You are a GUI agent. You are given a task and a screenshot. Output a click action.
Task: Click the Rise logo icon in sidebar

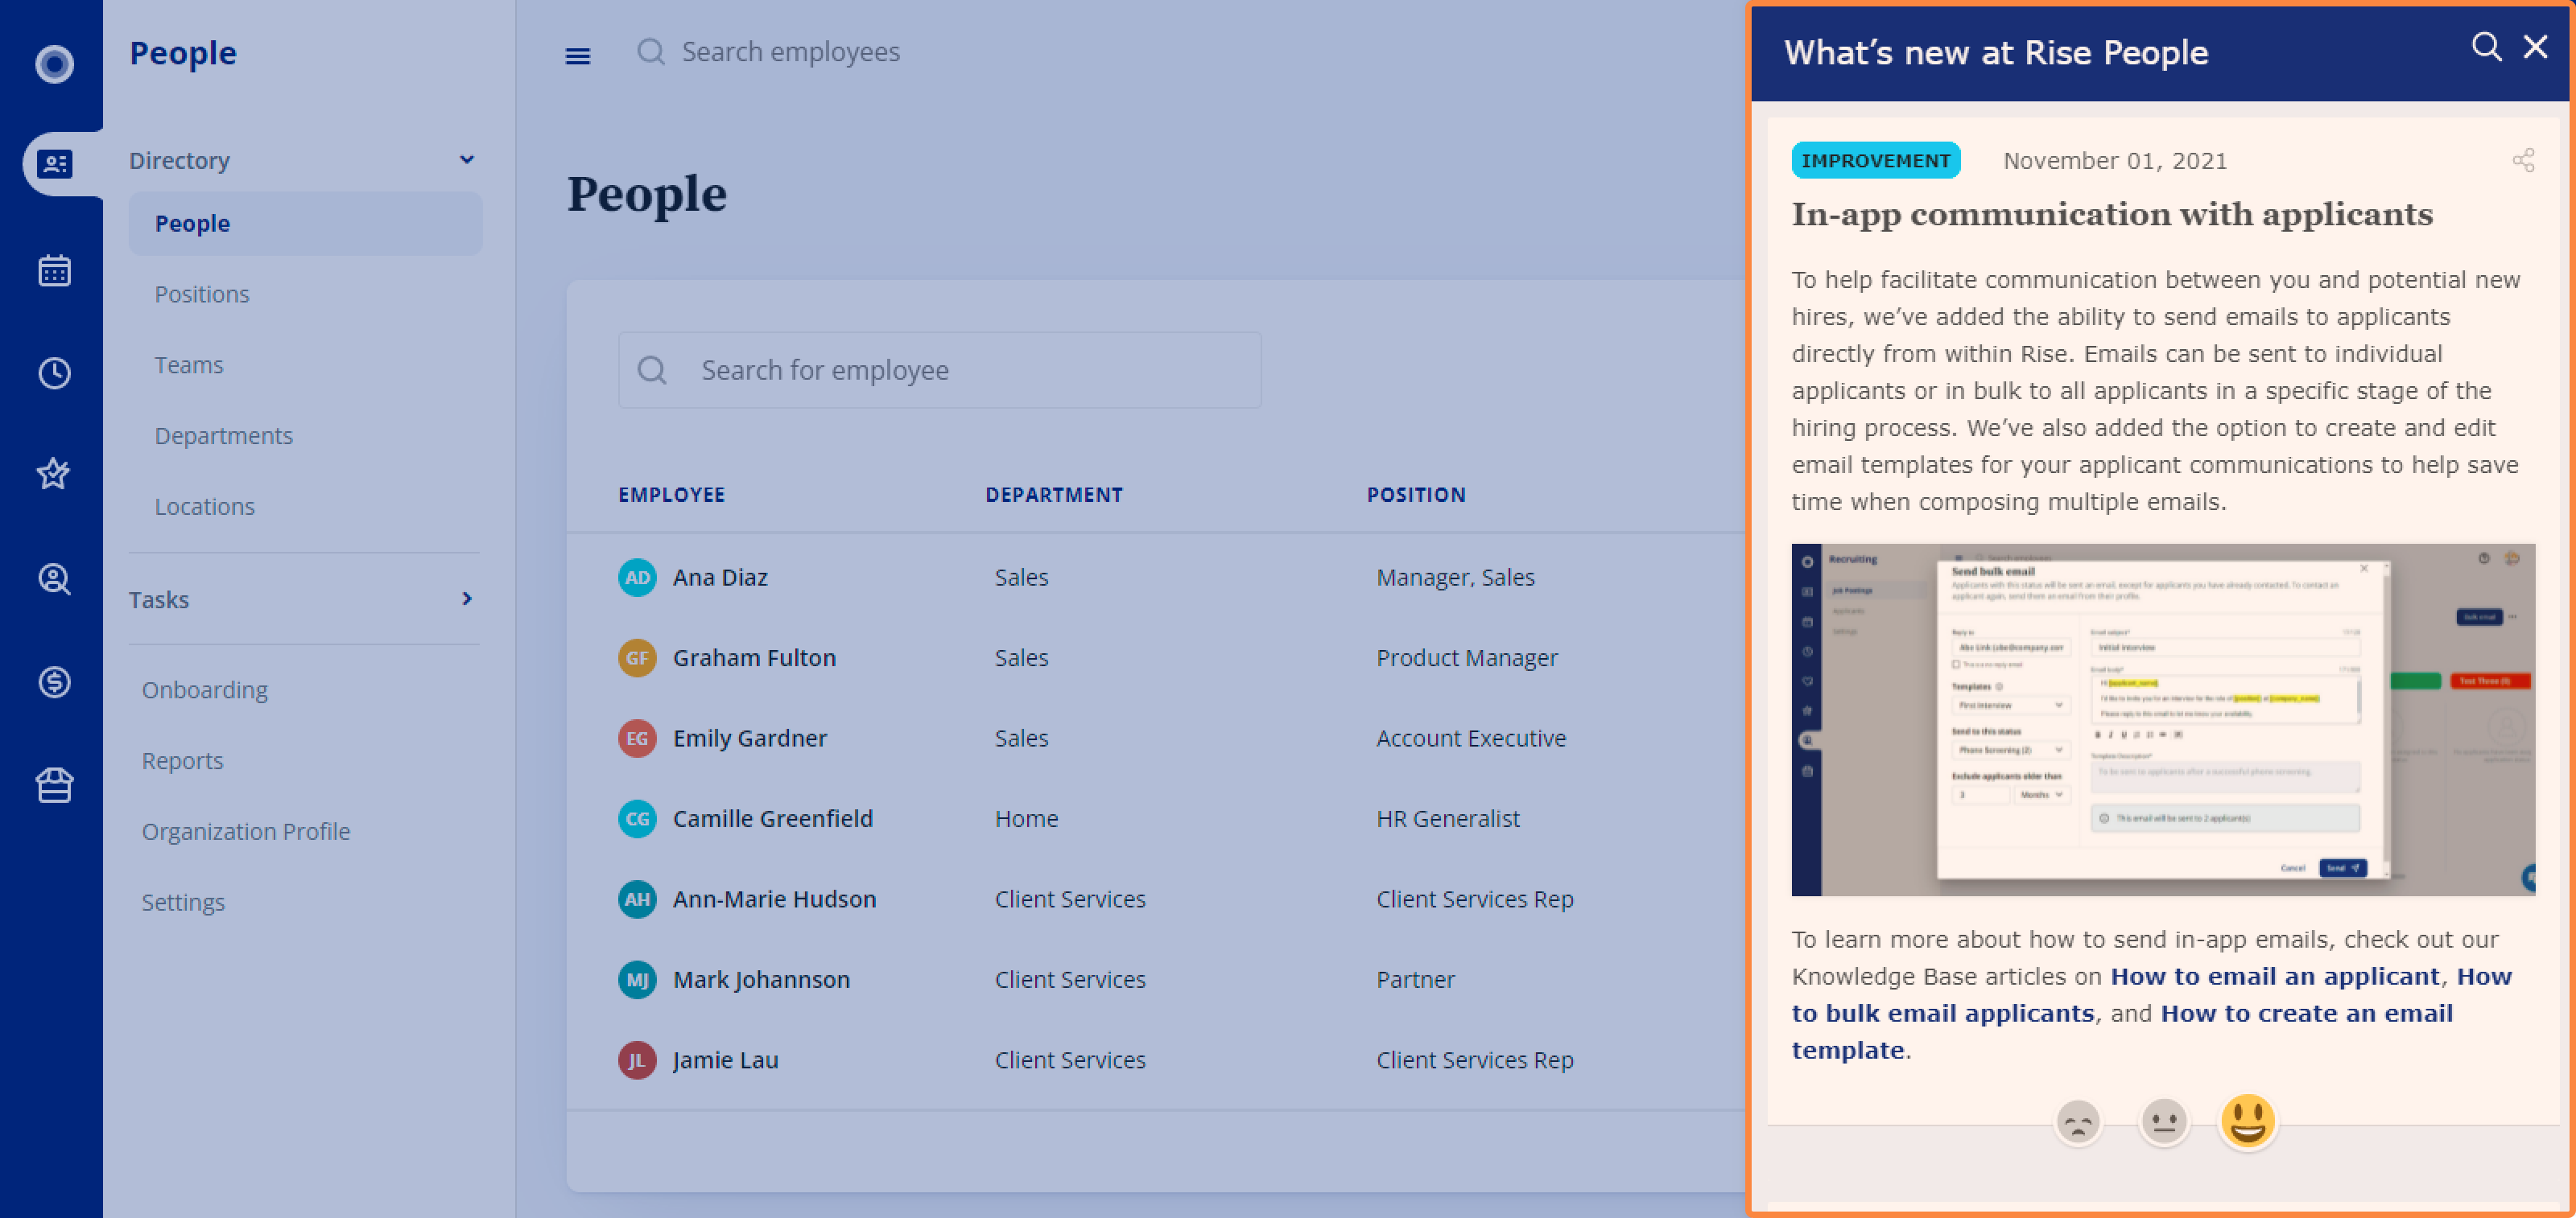click(x=54, y=64)
